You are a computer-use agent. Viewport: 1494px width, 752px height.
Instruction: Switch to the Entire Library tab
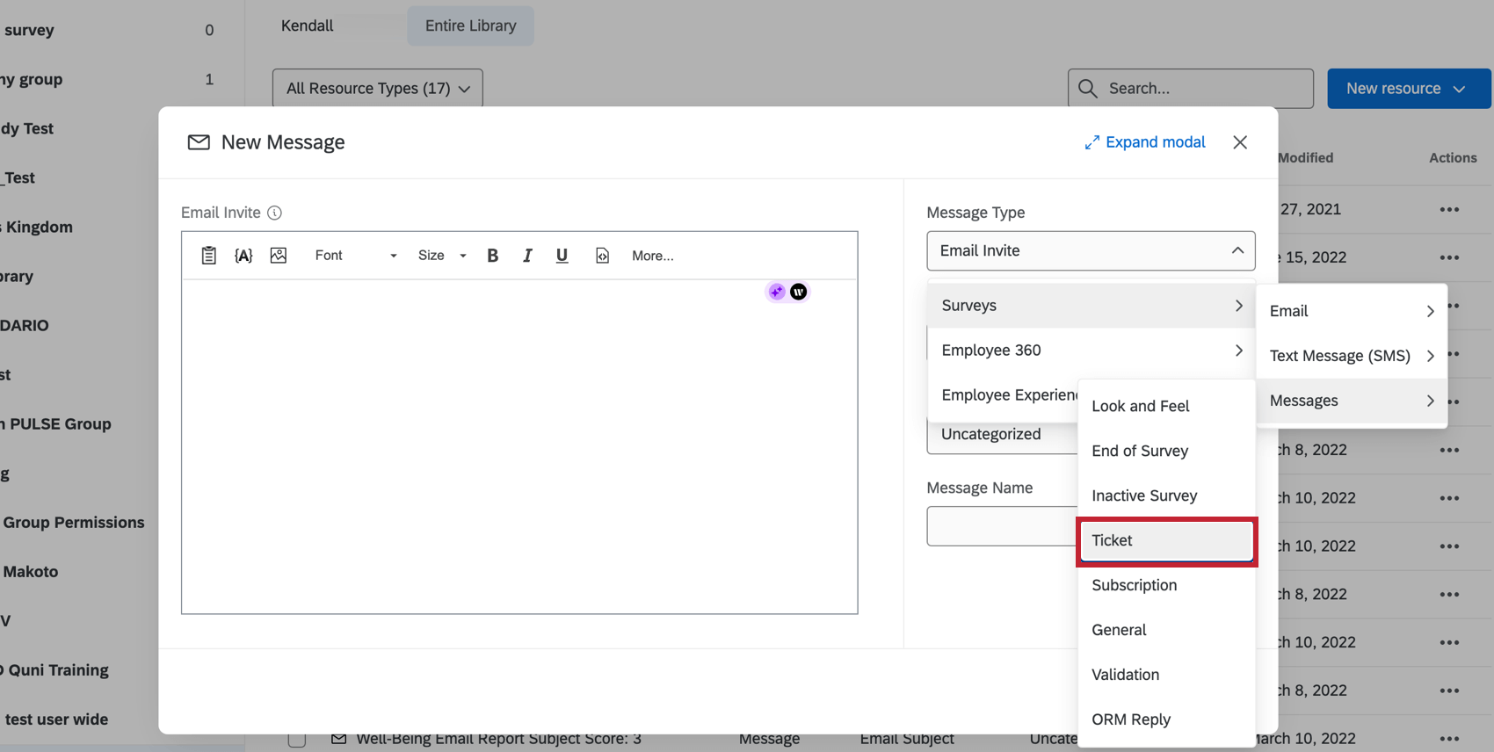[x=470, y=26]
